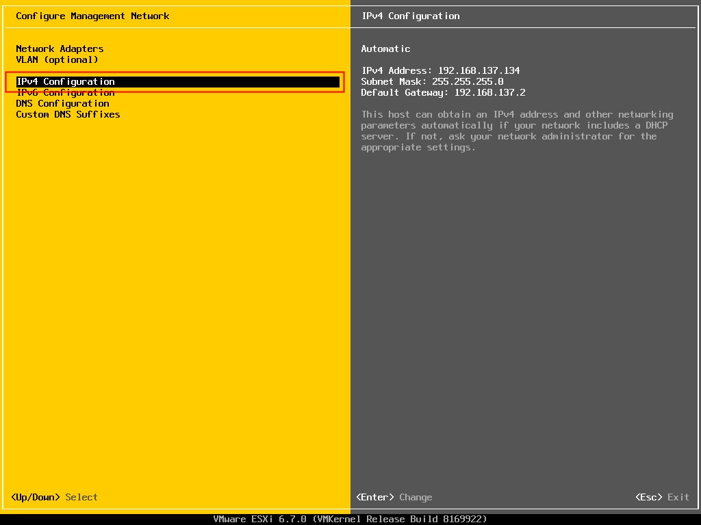
Task: Click the Default Gateway 192.168.137.2 value
Action: [x=444, y=92]
